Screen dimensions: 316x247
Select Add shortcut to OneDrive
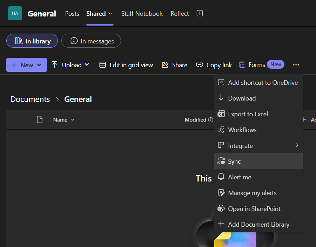click(263, 82)
